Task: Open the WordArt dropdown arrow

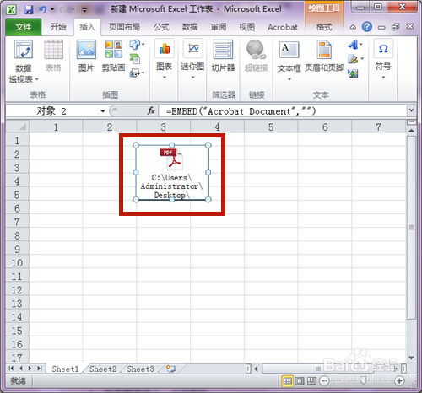Action: coord(361,45)
